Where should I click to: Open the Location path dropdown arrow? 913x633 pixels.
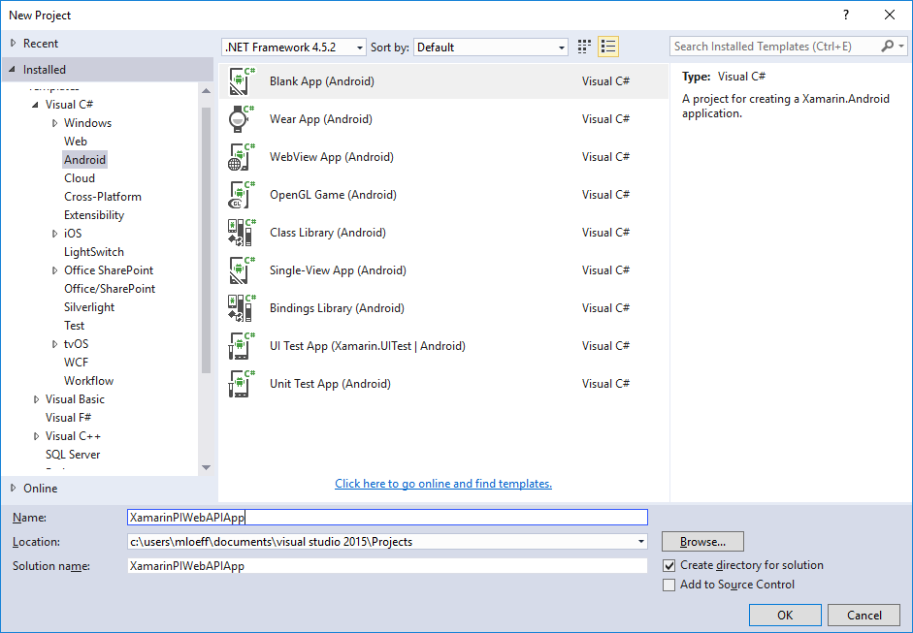[641, 542]
